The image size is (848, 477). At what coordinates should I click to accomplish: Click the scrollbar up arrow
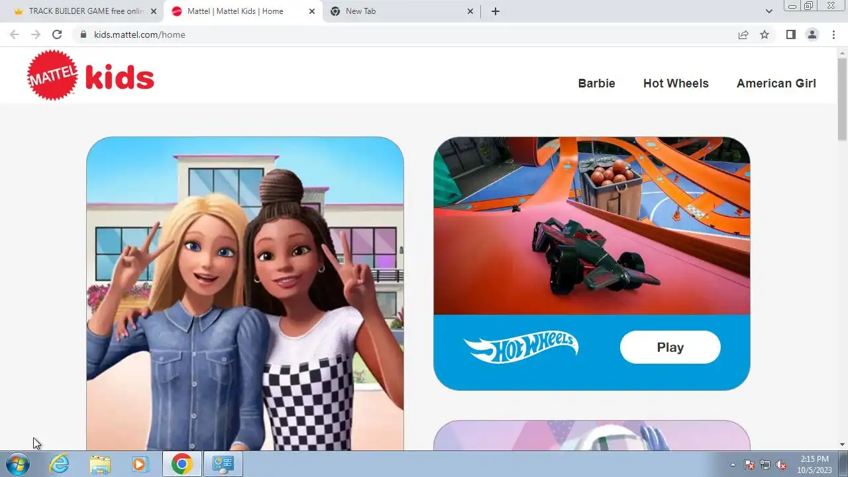pyautogui.click(x=843, y=53)
